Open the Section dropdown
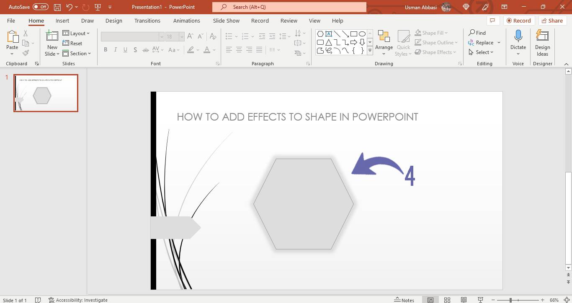Viewport: 572px width, 303px height. click(77, 54)
